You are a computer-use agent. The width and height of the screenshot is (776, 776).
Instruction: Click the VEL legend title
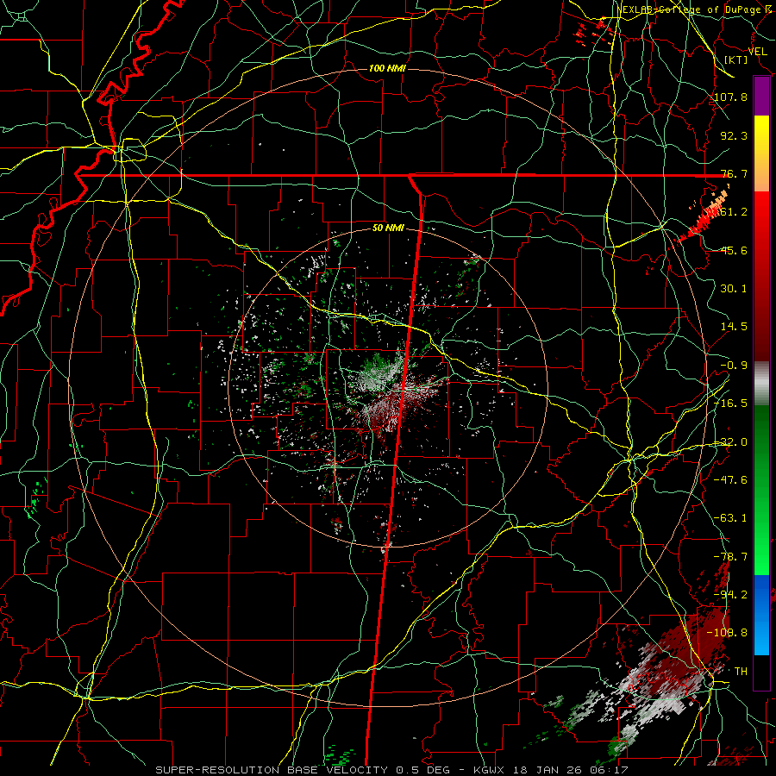(757, 52)
